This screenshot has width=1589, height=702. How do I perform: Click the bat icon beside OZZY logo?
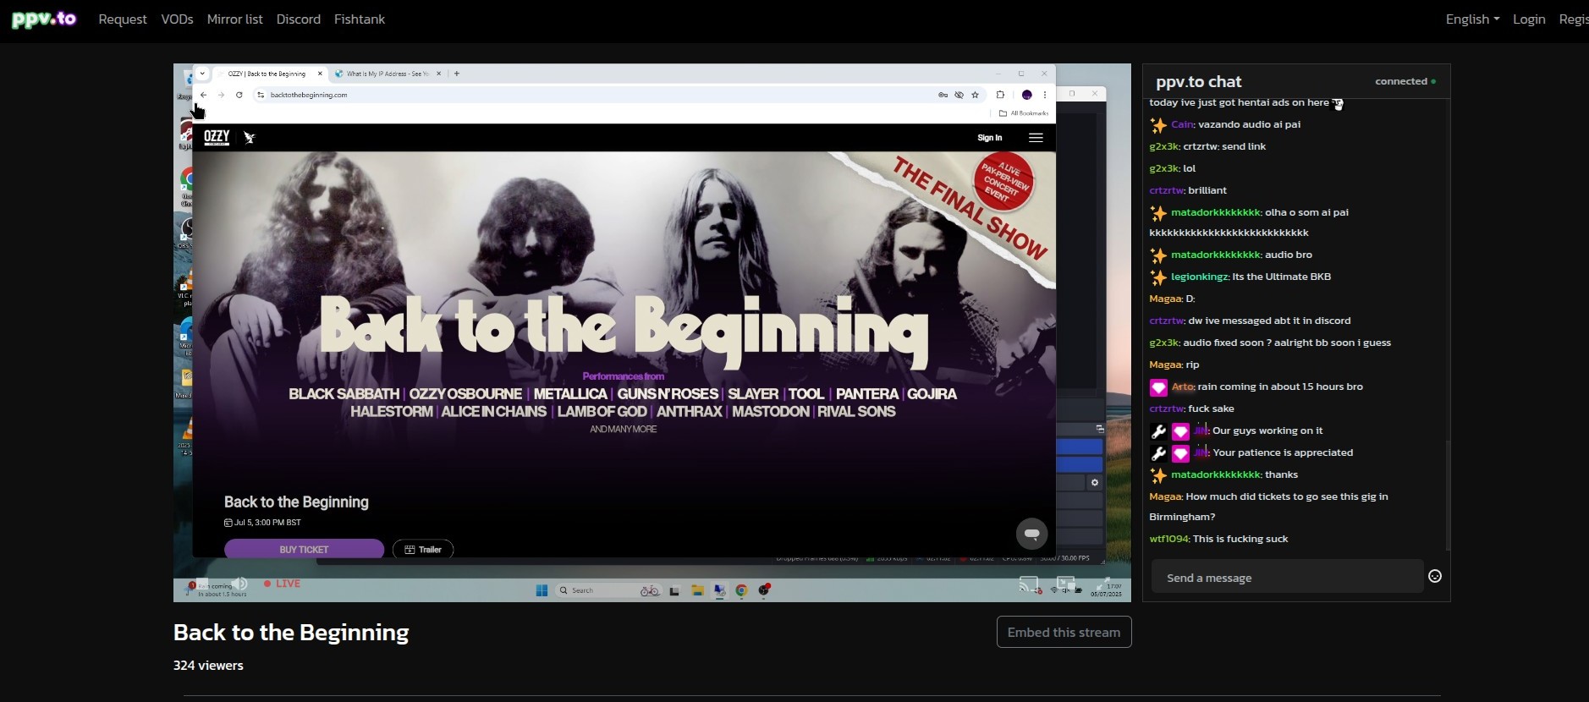click(250, 137)
